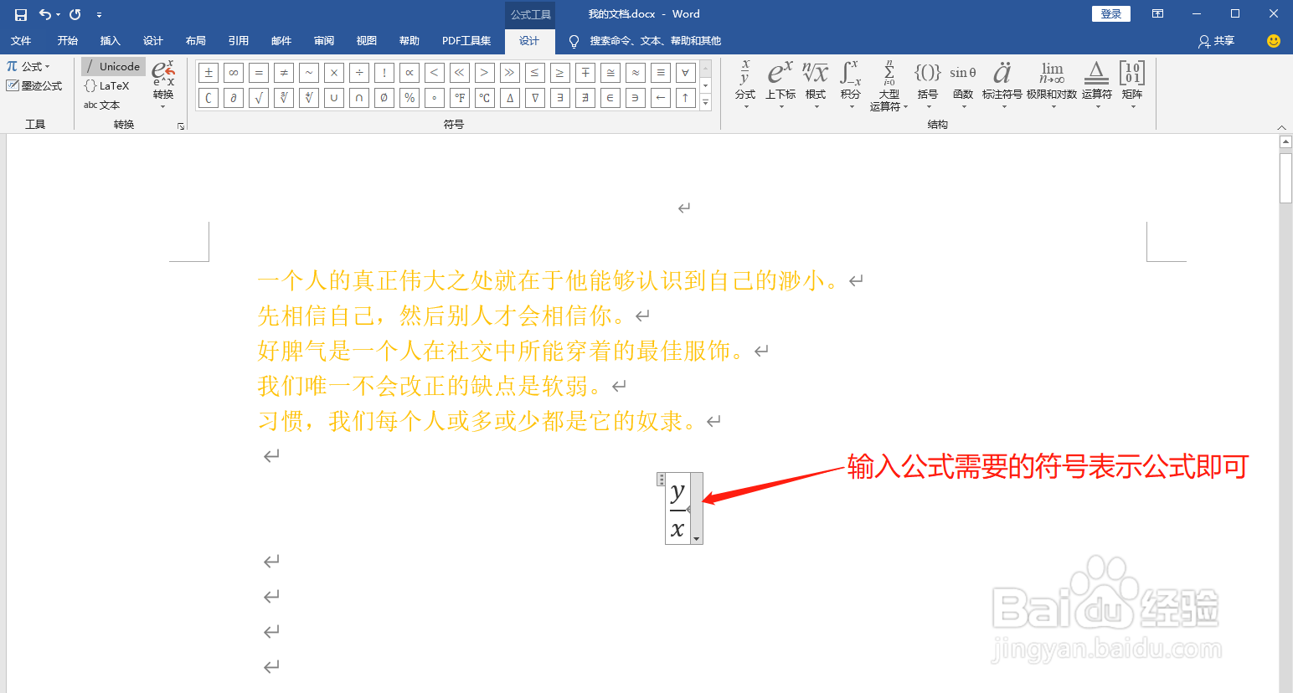The width and height of the screenshot is (1293, 693).
Task: Insert the up arrow symbol
Action: pyautogui.click(x=686, y=98)
